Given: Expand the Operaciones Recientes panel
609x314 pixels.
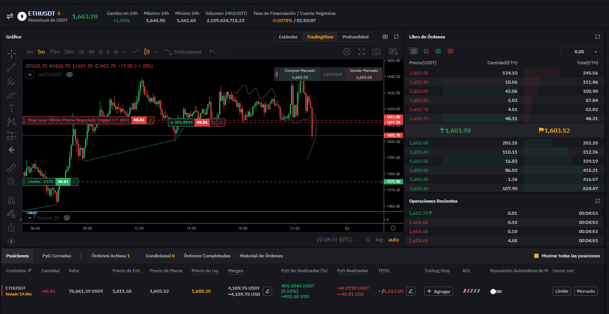Looking at the screenshot, I should tap(597, 201).
